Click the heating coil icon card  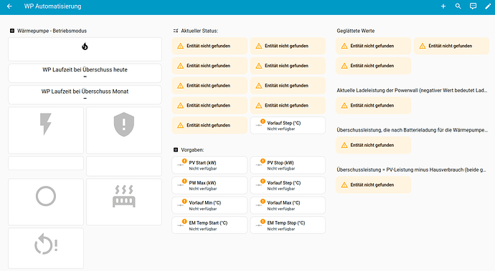124,202
